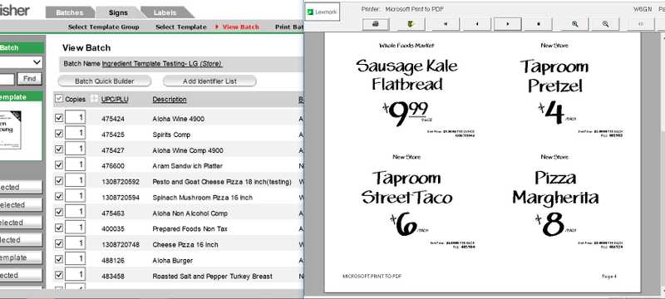Toggle the select-all checkbox beside Copies

tap(59, 99)
